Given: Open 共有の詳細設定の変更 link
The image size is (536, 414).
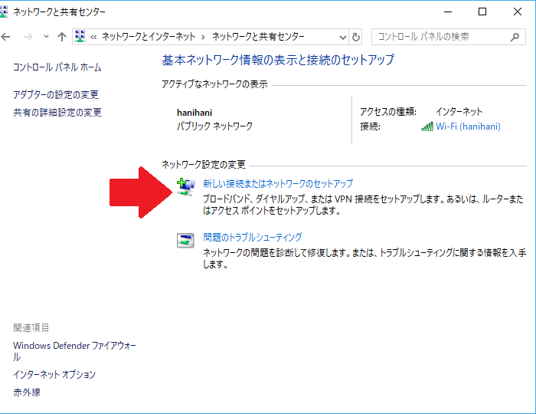Looking at the screenshot, I should [57, 113].
